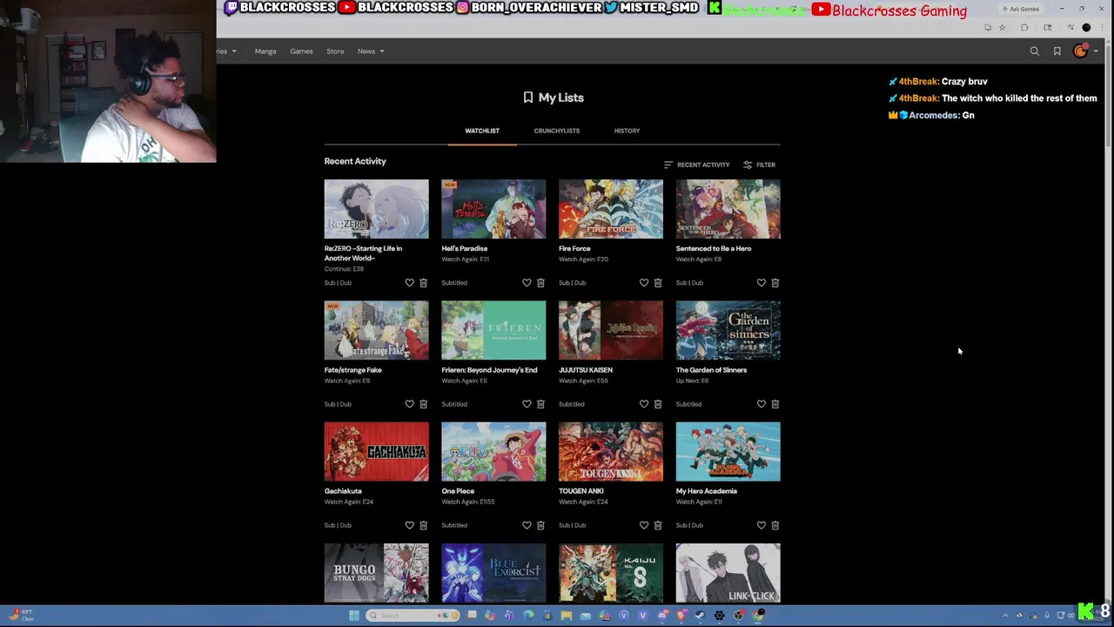Viewport: 1114px width, 627px height.
Task: Favorite Fate/strange Fake with heart icon
Action: click(409, 404)
